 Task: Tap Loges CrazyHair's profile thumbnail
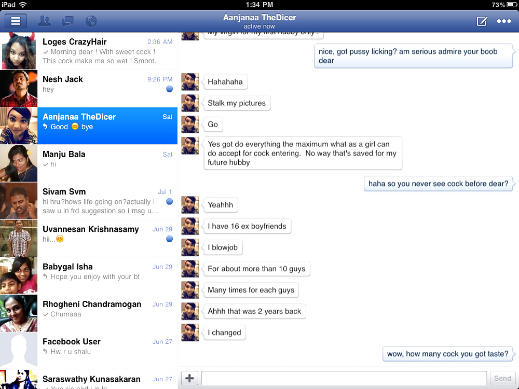coord(19,51)
